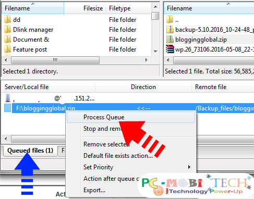Screen dimensions: 254x199
Task: Click /Backup_files/bloggin remote file path
Action: tap(225, 108)
